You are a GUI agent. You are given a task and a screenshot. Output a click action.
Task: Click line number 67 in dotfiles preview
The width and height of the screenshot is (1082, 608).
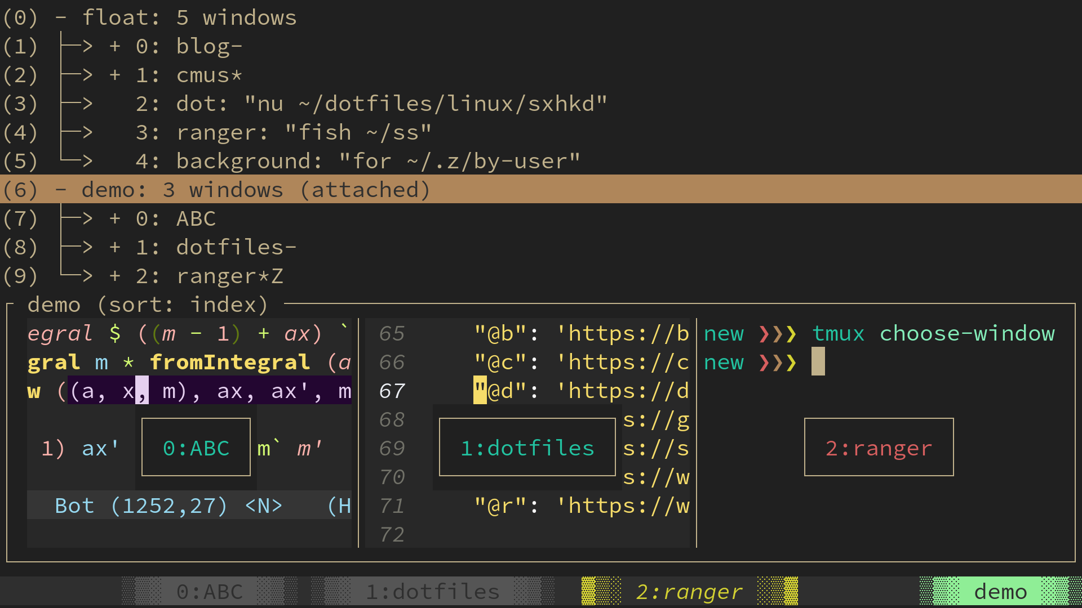tap(392, 391)
